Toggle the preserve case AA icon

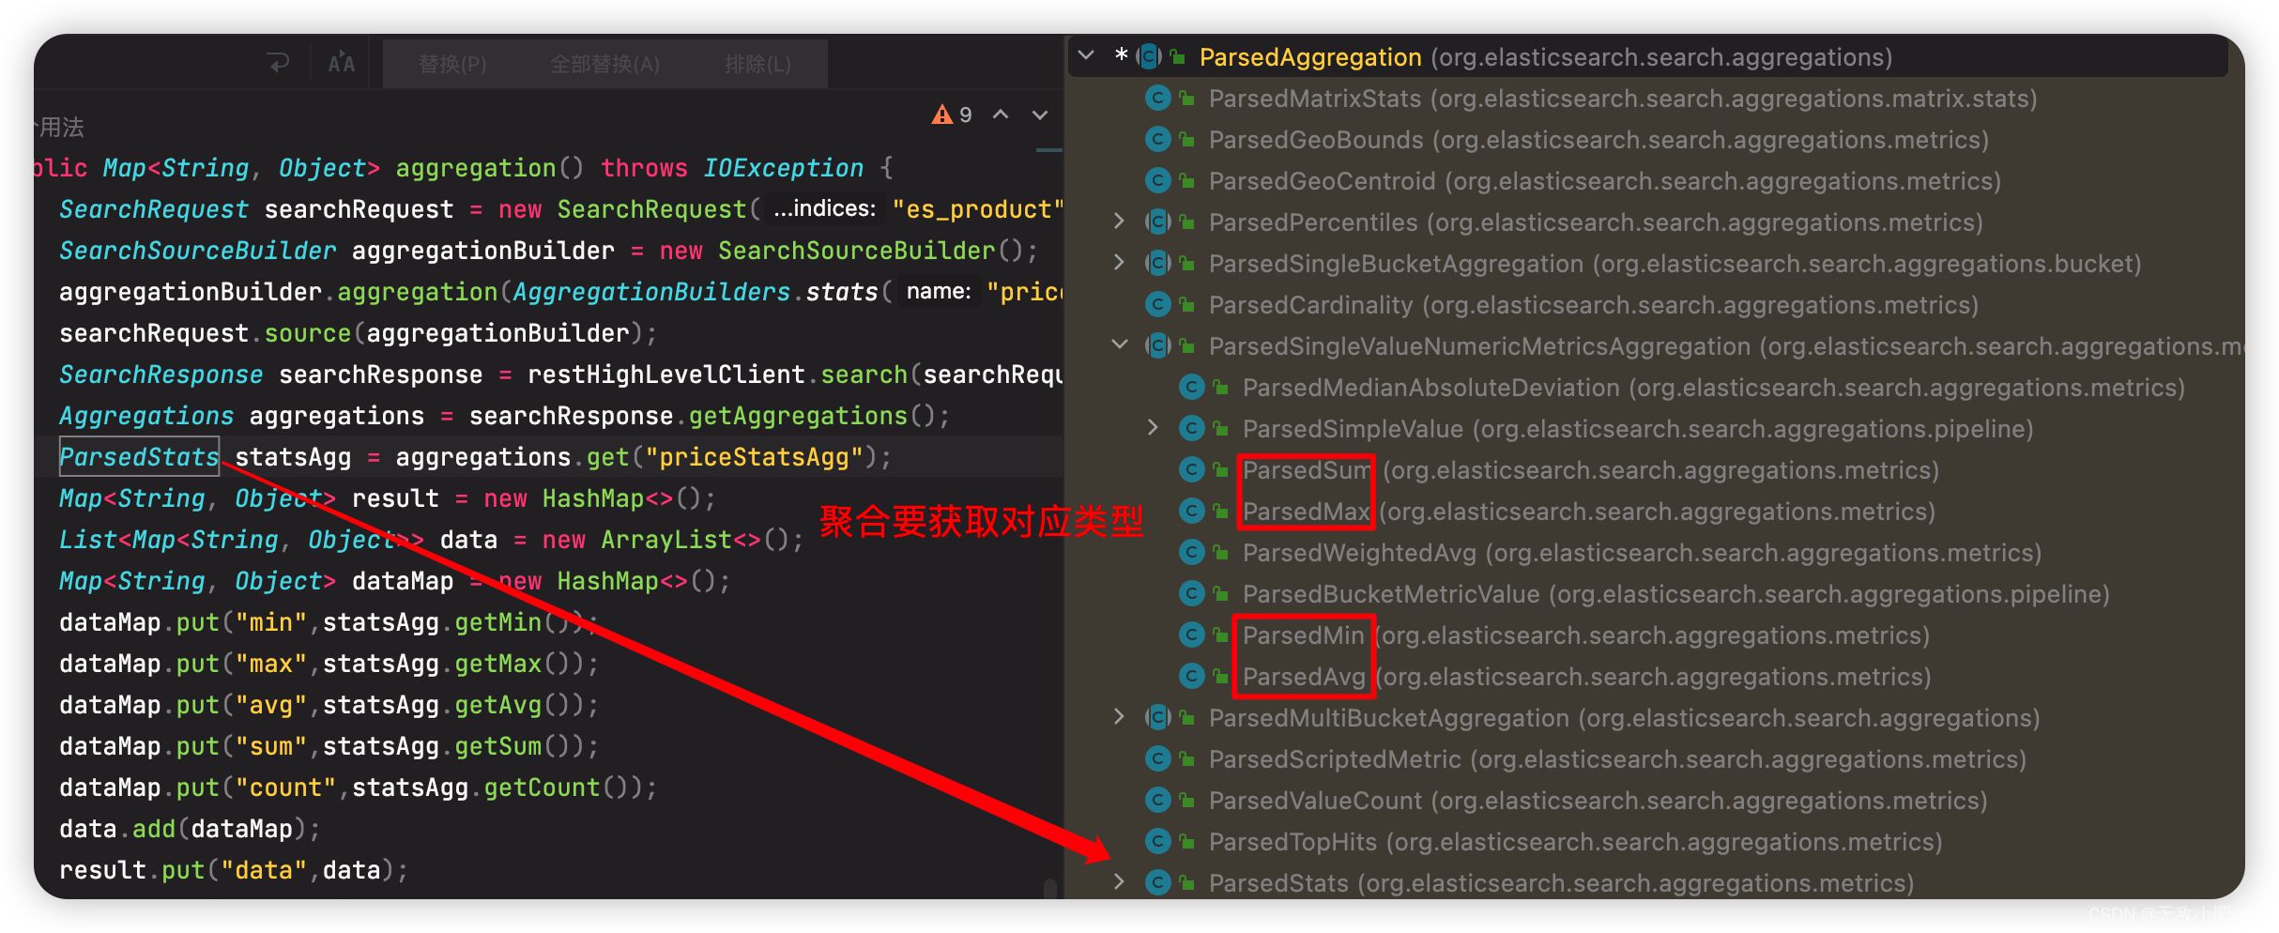tap(341, 63)
